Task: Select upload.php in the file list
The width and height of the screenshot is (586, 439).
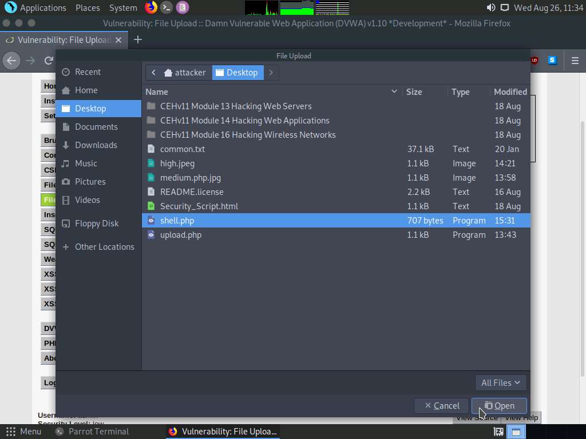Action: point(181,234)
